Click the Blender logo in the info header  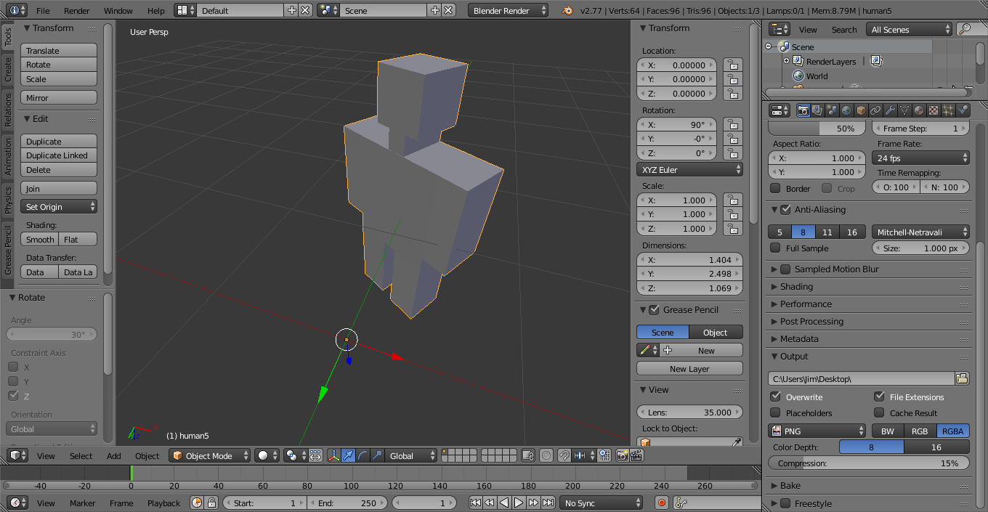(x=567, y=10)
